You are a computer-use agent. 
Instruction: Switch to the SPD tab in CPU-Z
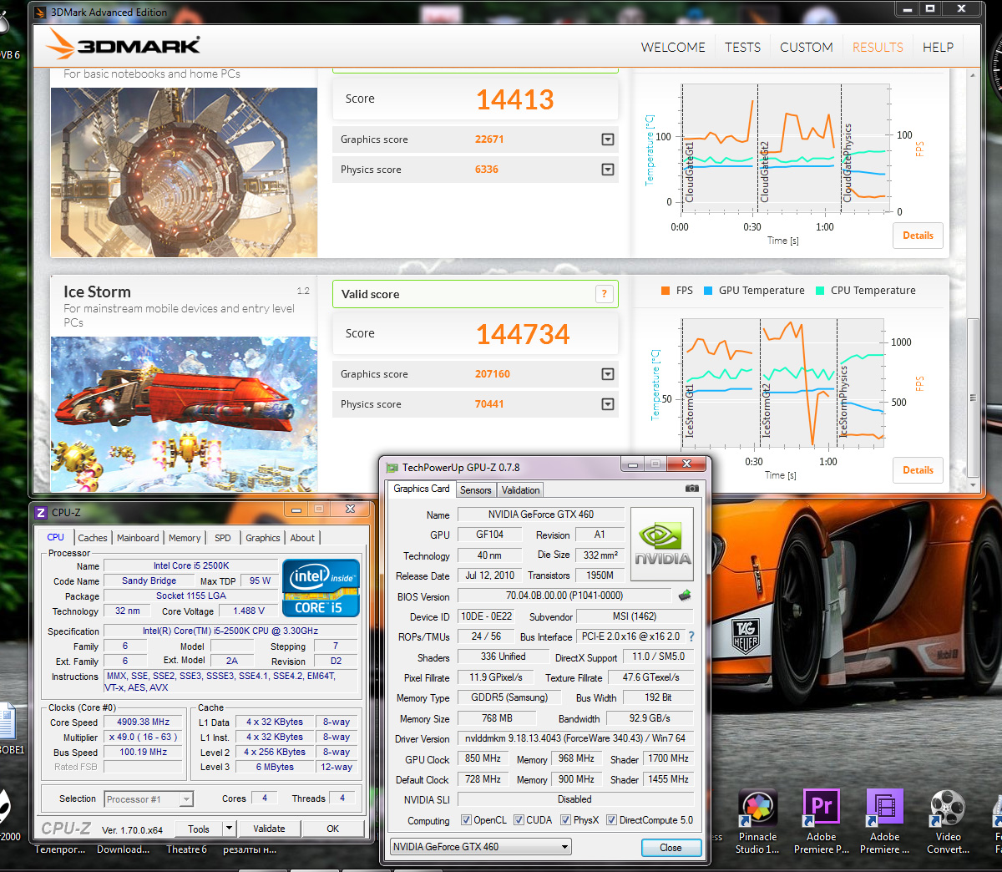223,538
